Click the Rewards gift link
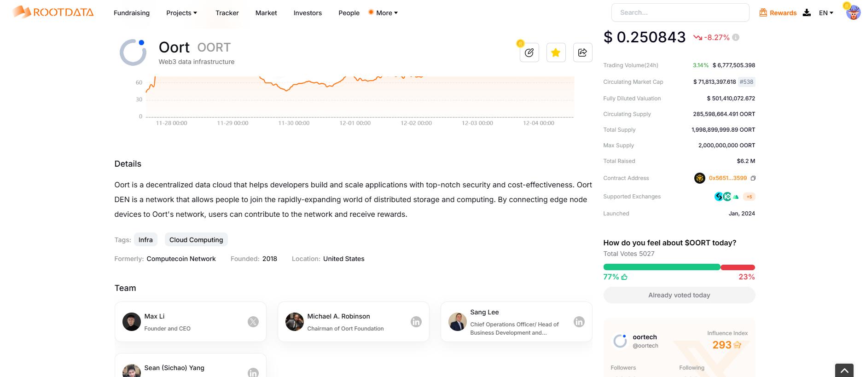Image resolution: width=866 pixels, height=377 pixels. point(778,13)
